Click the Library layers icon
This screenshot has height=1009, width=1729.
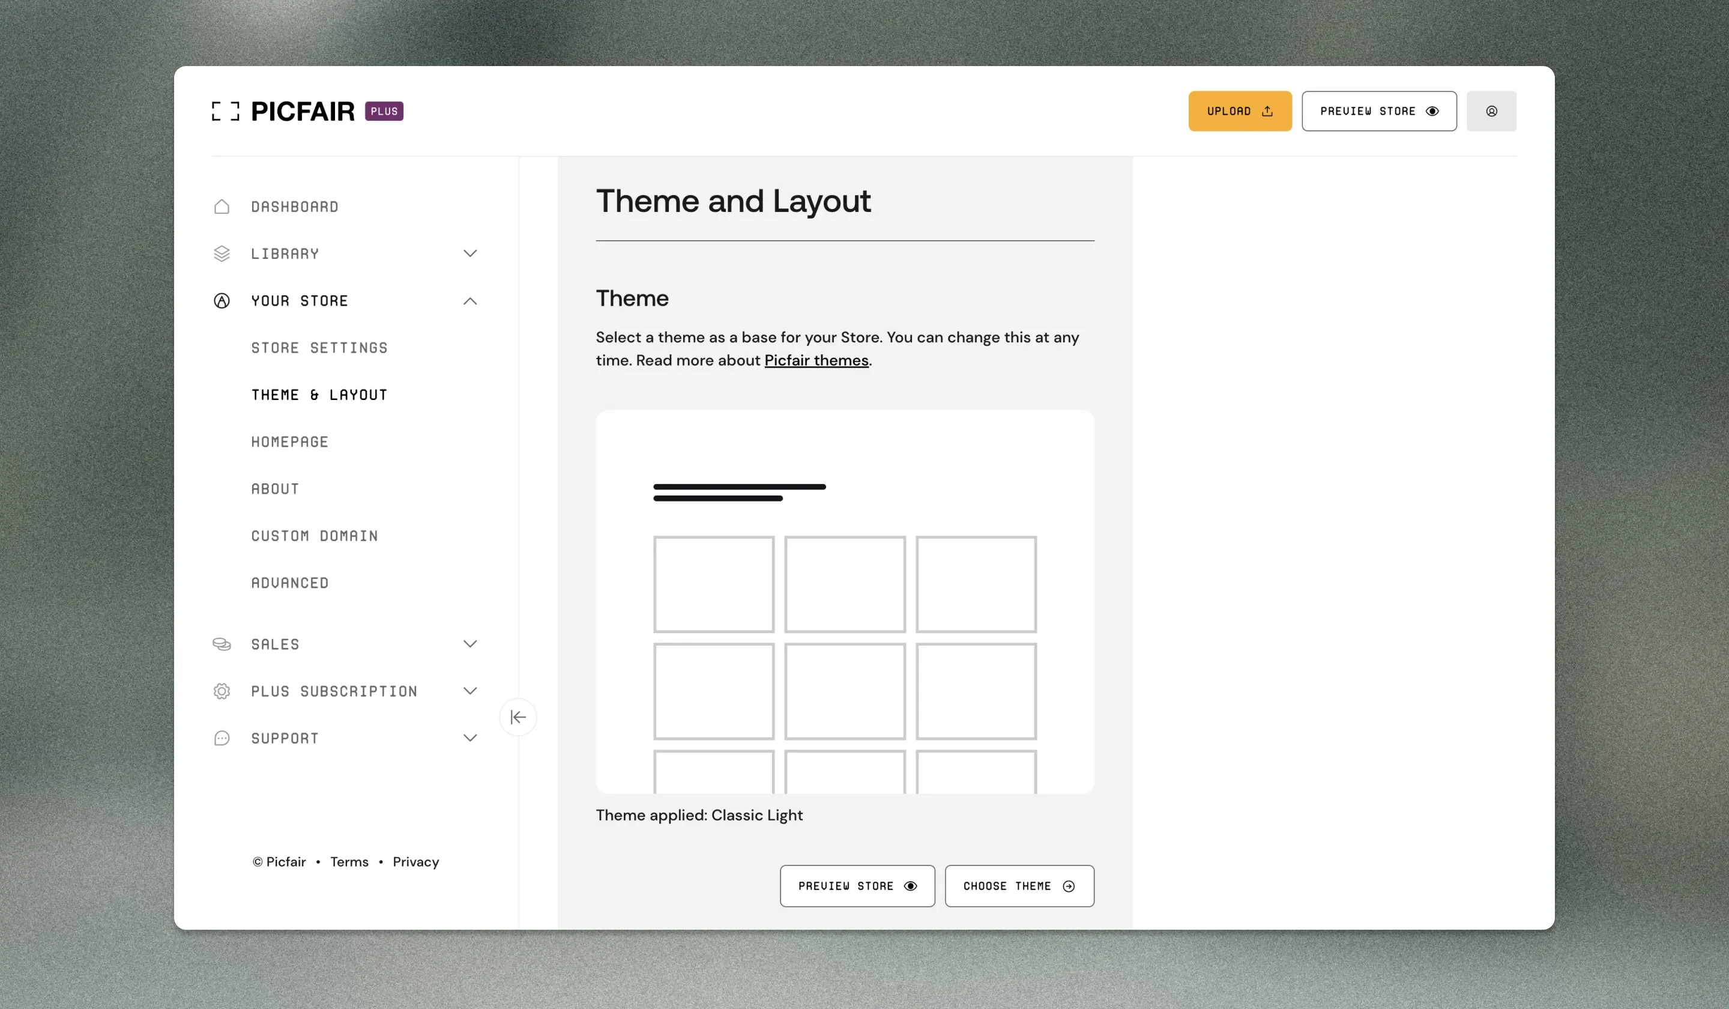(222, 254)
